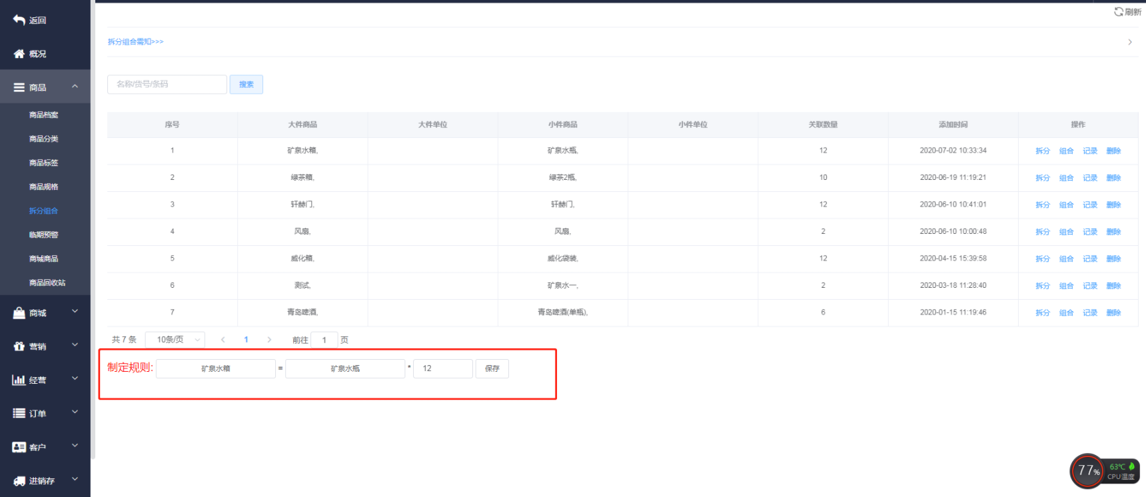Image resolution: width=1146 pixels, height=497 pixels.
Task: Click the 大件商品 column header
Action: coord(302,125)
